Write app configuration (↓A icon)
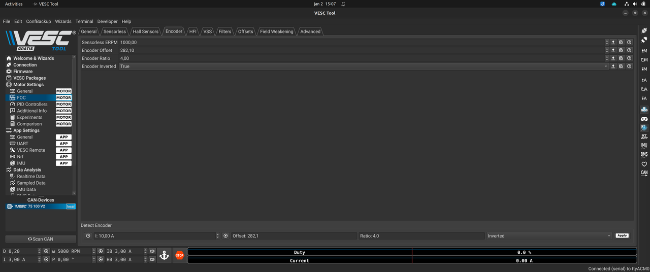Image resolution: width=650 pixels, height=272 pixels. (x=644, y=98)
